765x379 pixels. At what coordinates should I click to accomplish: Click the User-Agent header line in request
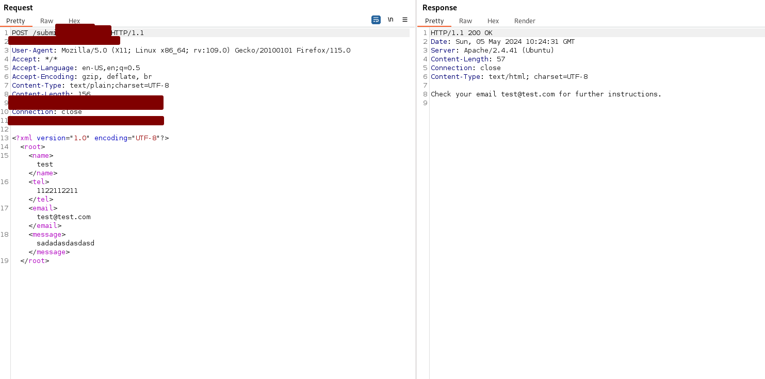tap(181, 51)
